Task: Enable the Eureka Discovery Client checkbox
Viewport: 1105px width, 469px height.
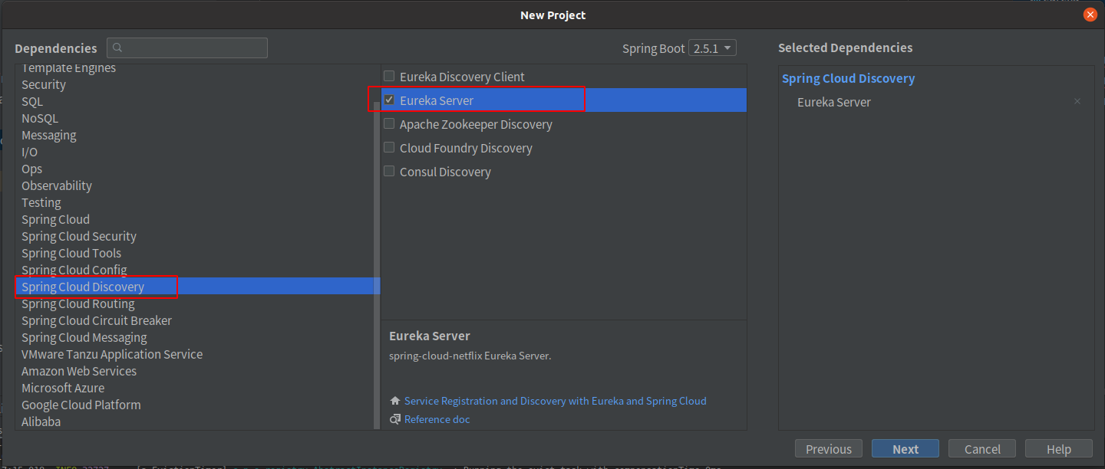Action: pos(389,77)
